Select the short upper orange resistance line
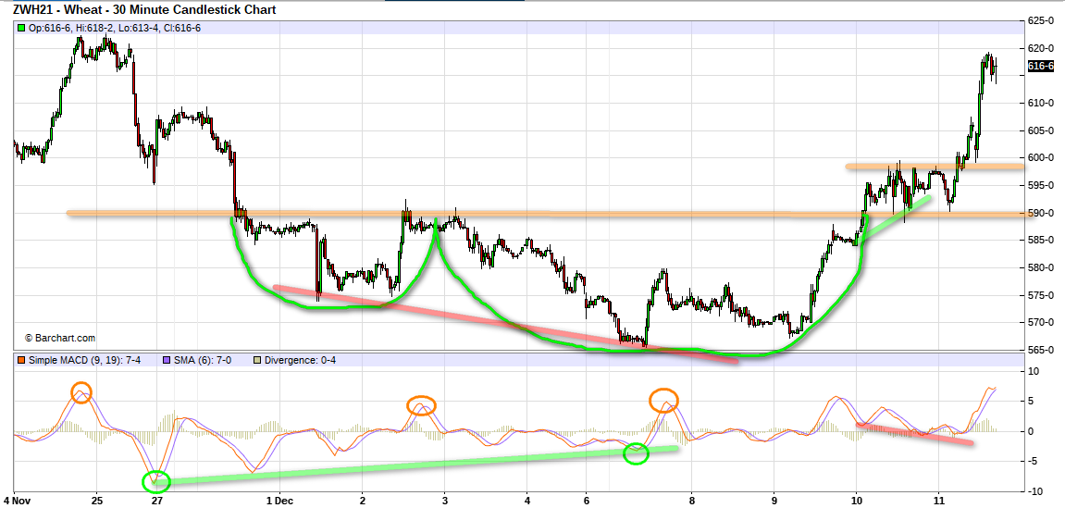 (x=935, y=167)
